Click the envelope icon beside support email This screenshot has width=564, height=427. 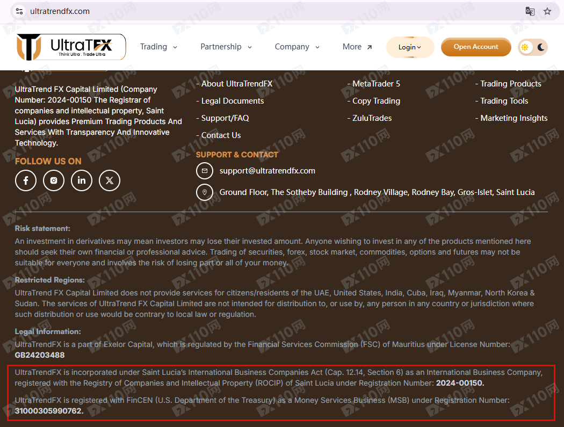204,171
